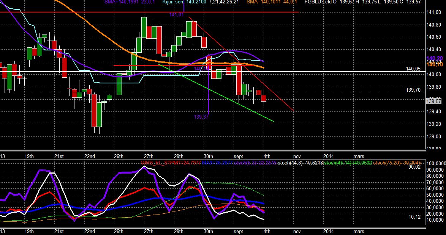Click the 26th label on price chart date axis

118,157
